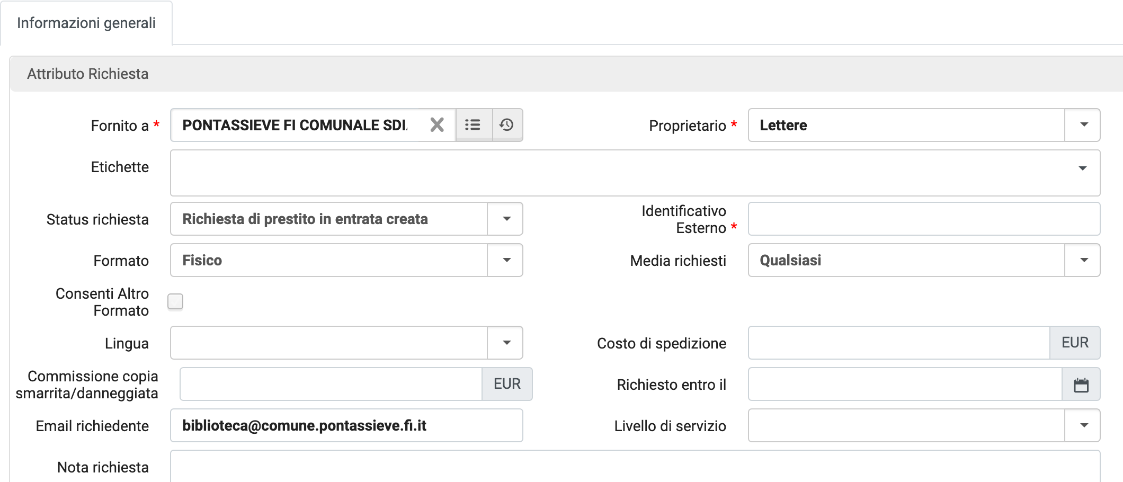
Task: Click into the Richiesto entro il date field
Action: pos(905,384)
